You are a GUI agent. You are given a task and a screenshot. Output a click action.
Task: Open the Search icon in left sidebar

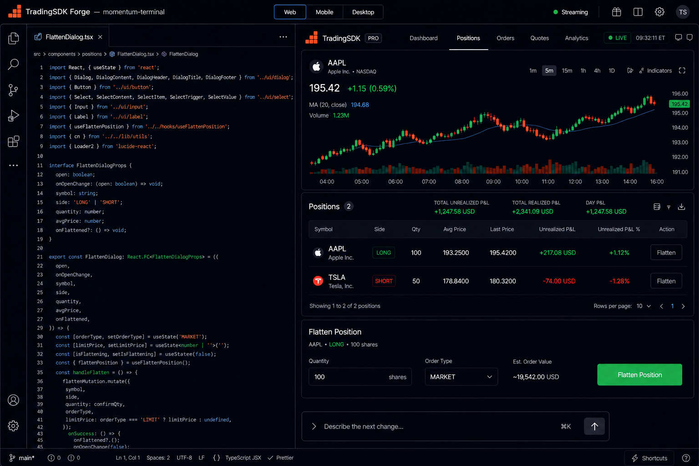tap(14, 64)
